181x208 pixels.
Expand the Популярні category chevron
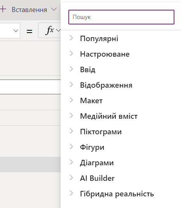click(x=71, y=38)
